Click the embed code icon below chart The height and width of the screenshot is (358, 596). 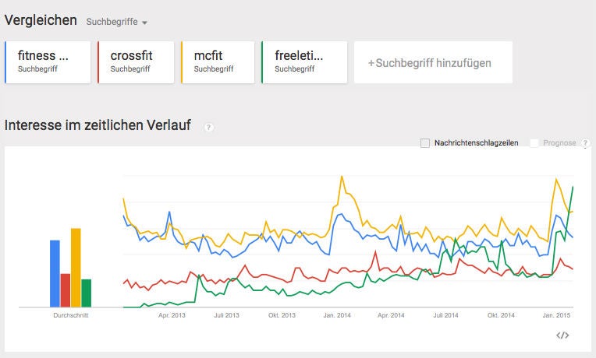pyautogui.click(x=562, y=335)
